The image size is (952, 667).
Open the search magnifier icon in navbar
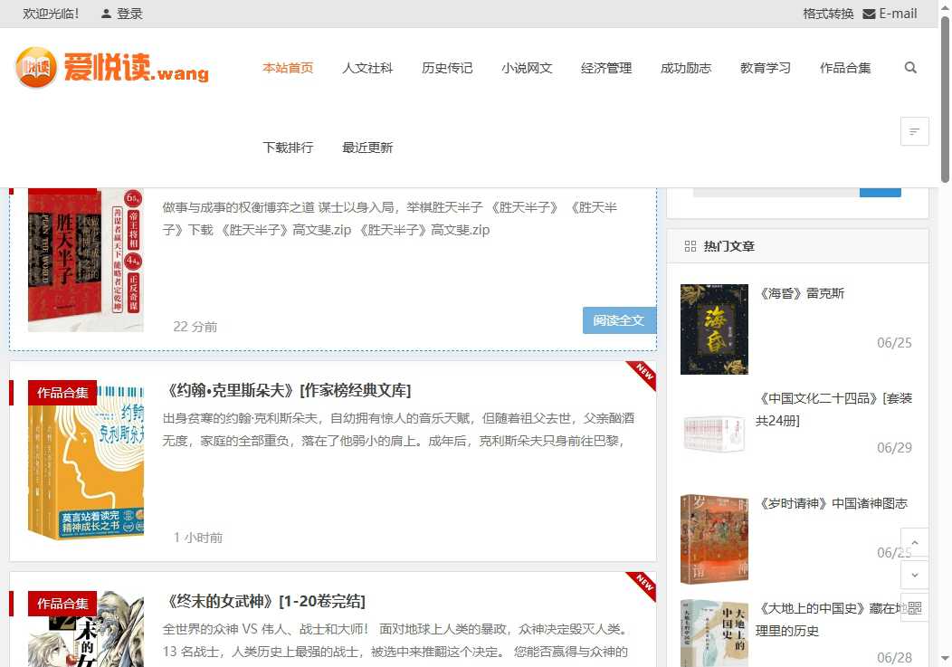[910, 68]
